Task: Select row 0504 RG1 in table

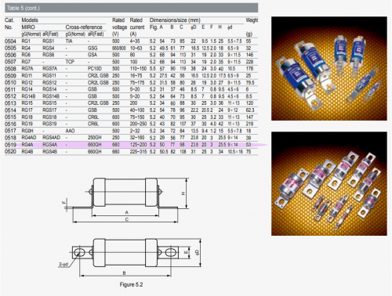Action: pos(131,42)
